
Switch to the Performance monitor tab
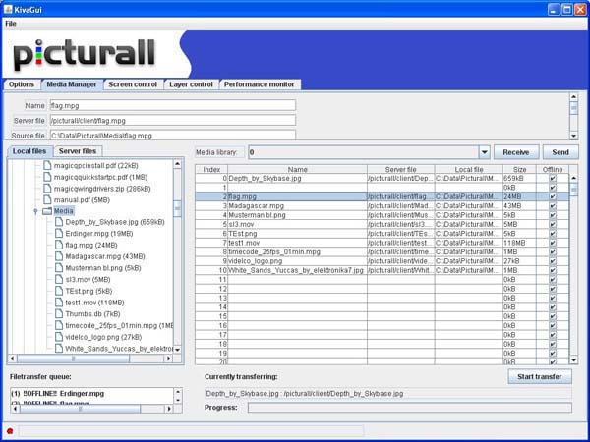pyautogui.click(x=260, y=84)
